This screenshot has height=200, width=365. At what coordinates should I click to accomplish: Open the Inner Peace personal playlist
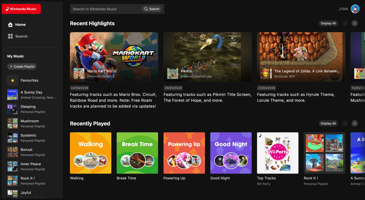pyautogui.click(x=32, y=166)
